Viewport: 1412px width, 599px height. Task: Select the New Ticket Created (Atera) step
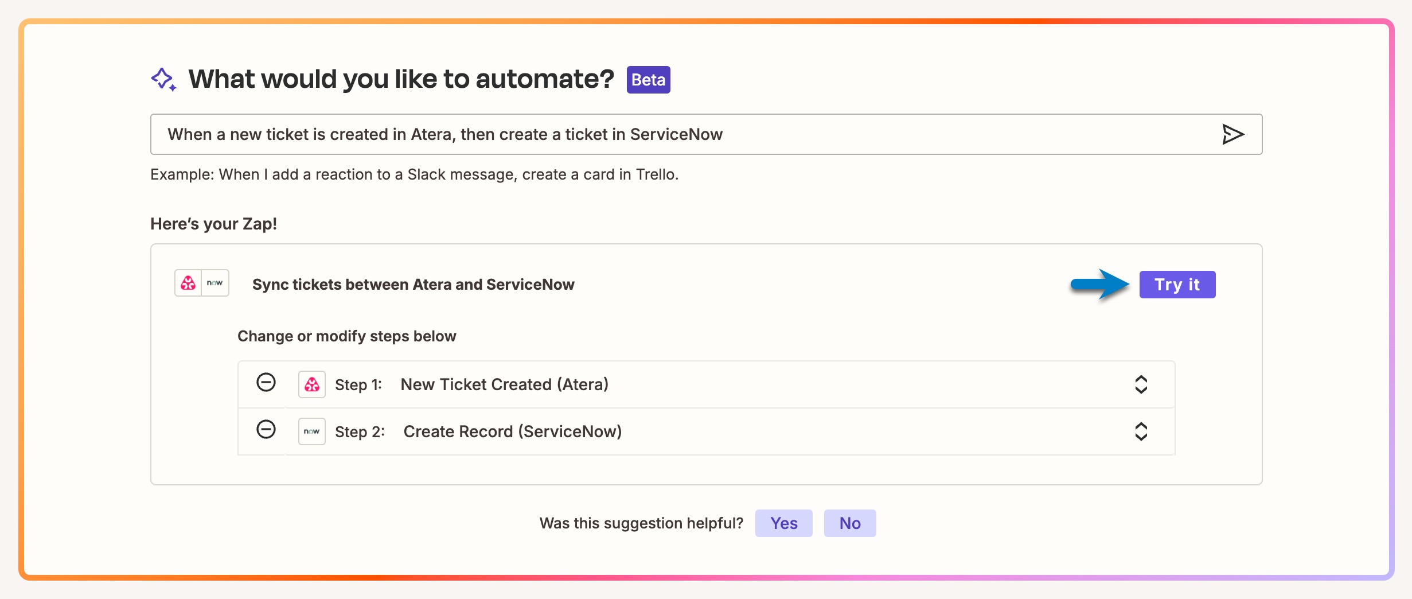pos(504,384)
